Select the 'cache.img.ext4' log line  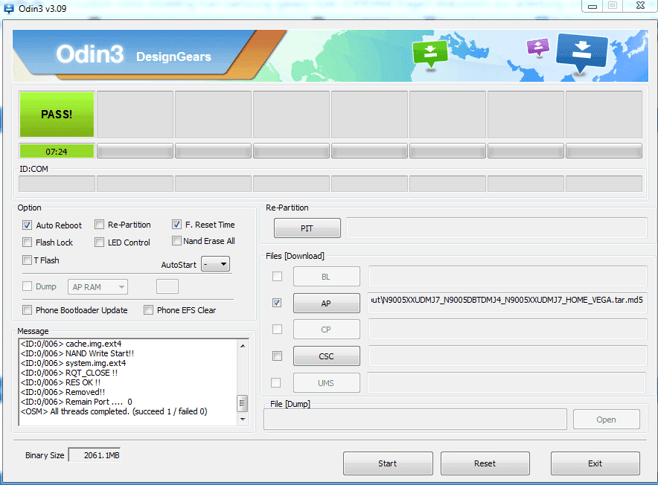71,344
